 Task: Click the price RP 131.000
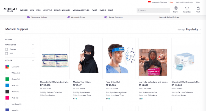(177, 85)
